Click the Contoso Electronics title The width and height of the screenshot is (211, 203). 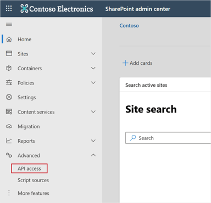pos(61,9)
